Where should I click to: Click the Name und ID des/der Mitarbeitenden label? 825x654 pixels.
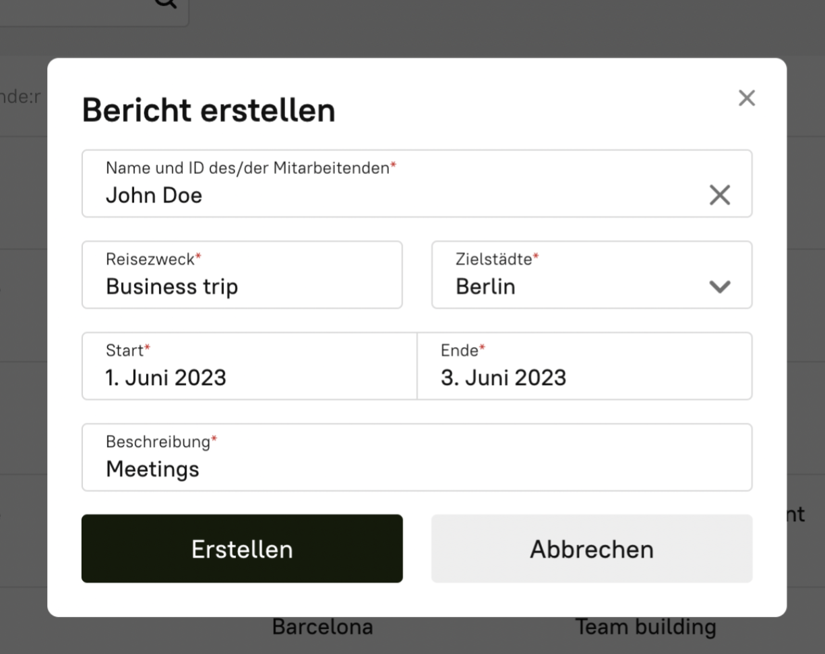[x=248, y=169]
